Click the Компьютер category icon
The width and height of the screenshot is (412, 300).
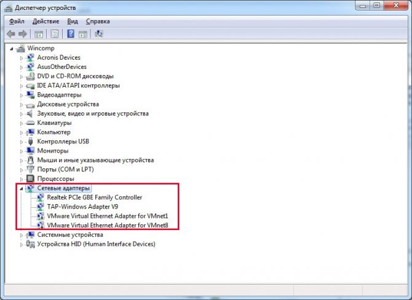(31, 132)
